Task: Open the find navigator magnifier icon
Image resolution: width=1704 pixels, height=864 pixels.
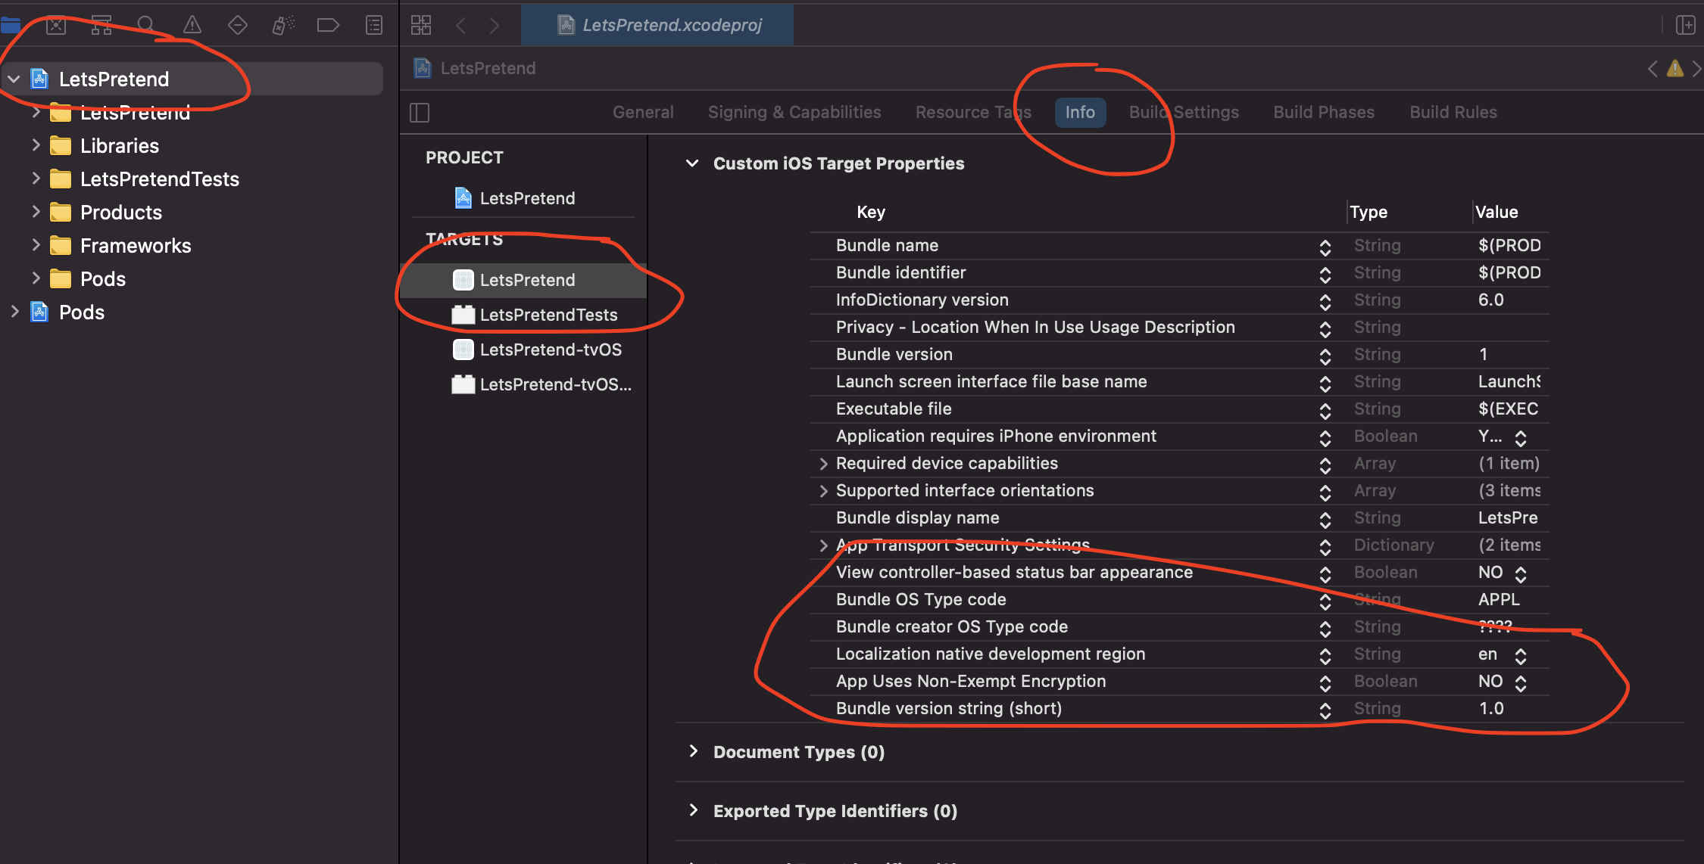Action: (x=146, y=25)
